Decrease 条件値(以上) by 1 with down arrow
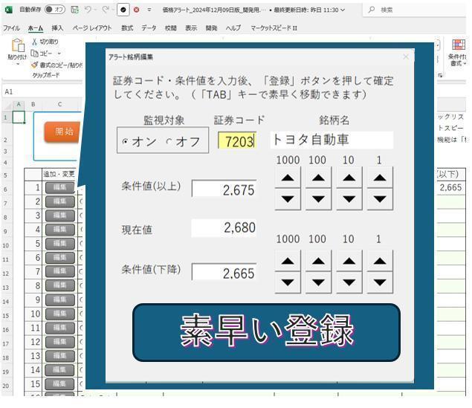Image resolution: width=472 pixels, height=408 pixels. [x=380, y=199]
